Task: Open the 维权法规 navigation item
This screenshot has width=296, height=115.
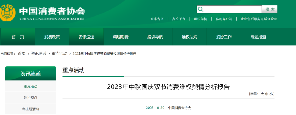Action: (189, 37)
